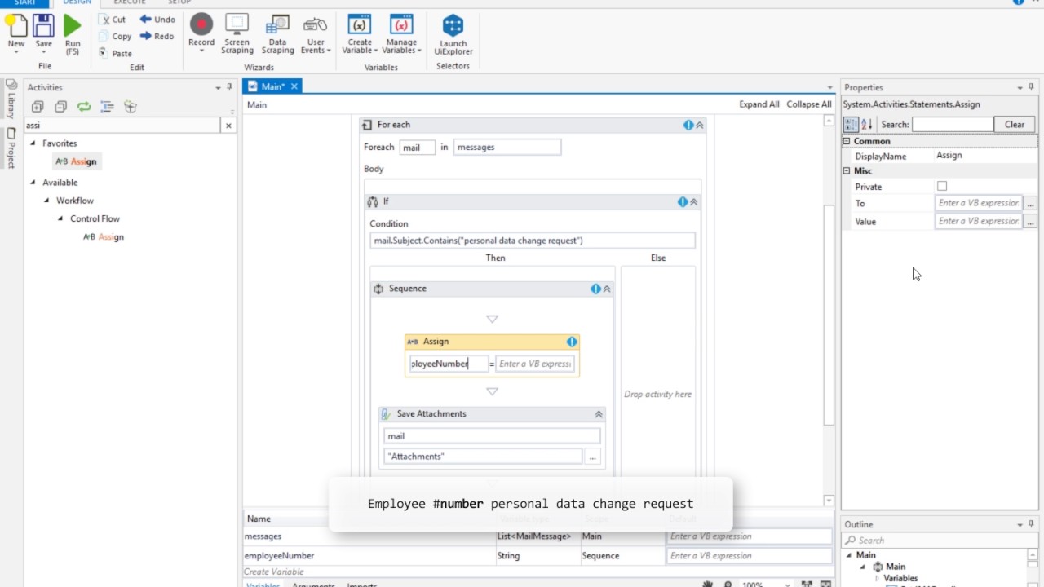Viewport: 1044px width, 587px height.
Task: Click the Outline panel search box
Action: (x=939, y=540)
